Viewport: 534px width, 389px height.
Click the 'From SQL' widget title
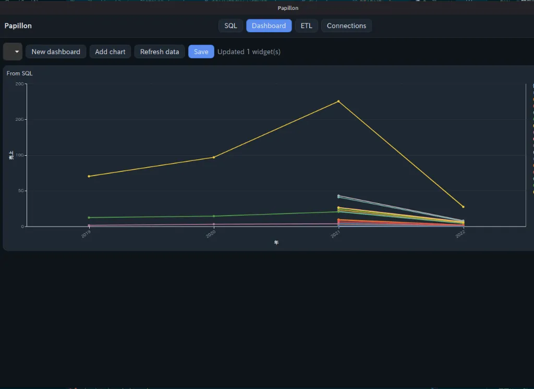click(19, 73)
